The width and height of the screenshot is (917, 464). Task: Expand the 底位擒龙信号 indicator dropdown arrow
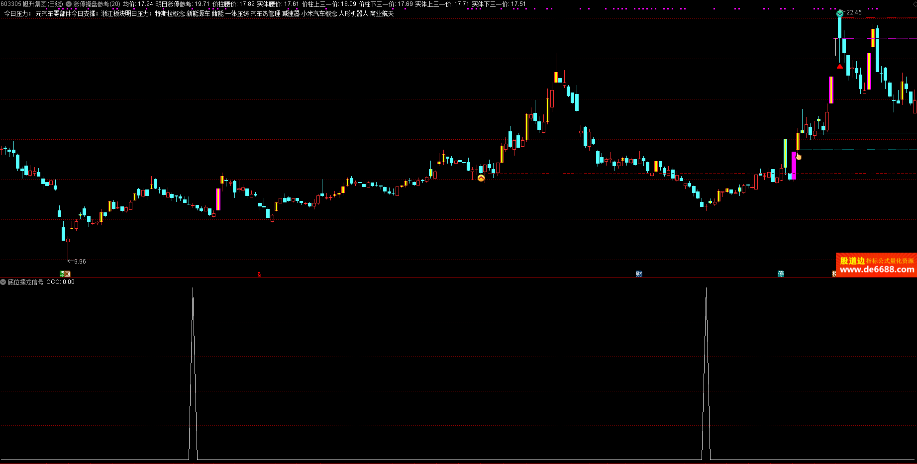(3, 282)
